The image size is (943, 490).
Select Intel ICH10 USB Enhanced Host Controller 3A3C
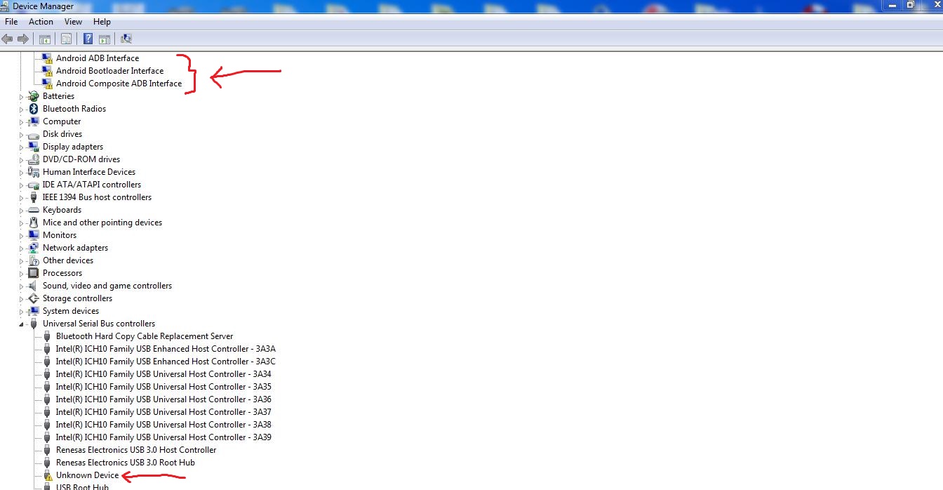[x=166, y=362]
